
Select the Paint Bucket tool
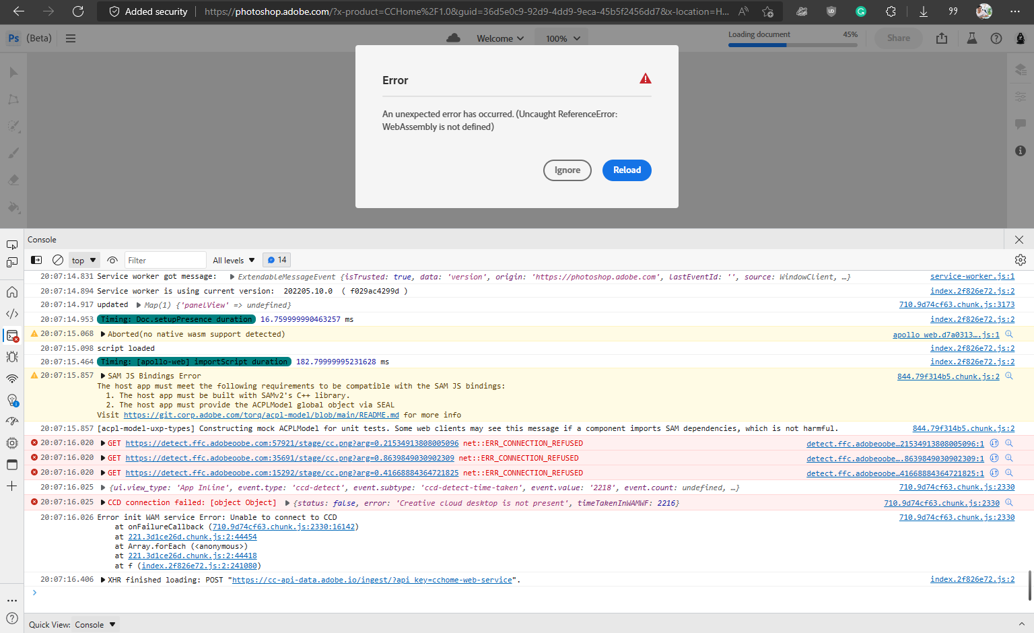(x=13, y=207)
